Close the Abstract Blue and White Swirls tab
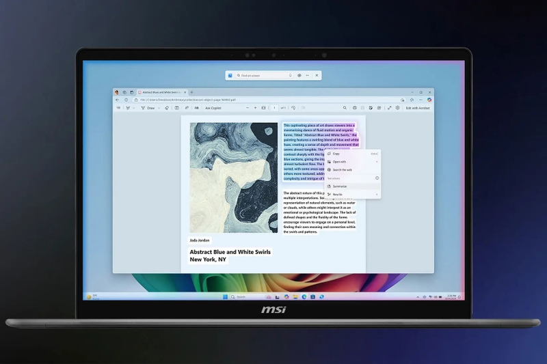547x364 pixels. 185,92
